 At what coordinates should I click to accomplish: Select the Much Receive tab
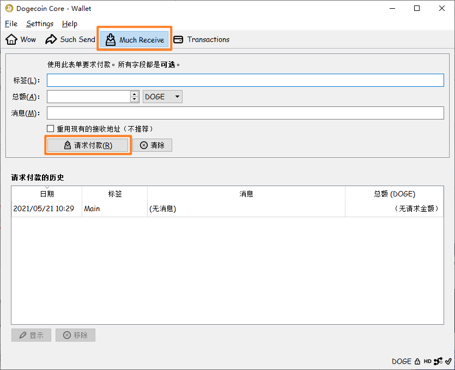tap(135, 39)
